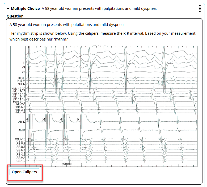Click the '400 ms' scale label
Screen dimensions: 207x187
pyautogui.click(x=66, y=164)
